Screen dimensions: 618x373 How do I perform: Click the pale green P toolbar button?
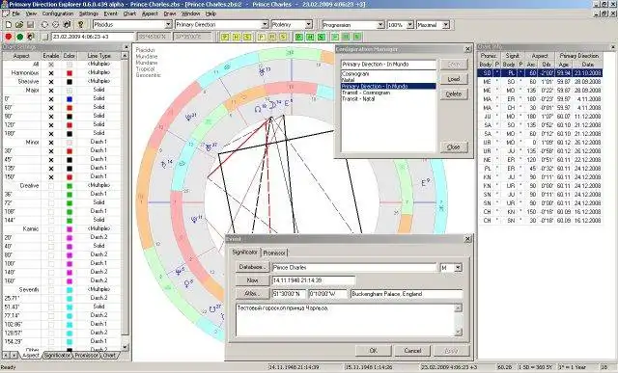pyautogui.click(x=335, y=37)
